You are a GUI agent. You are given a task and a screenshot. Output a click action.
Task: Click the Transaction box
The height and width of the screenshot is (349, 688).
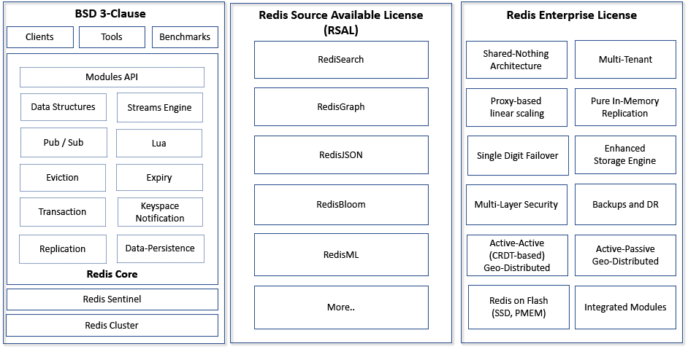click(63, 212)
